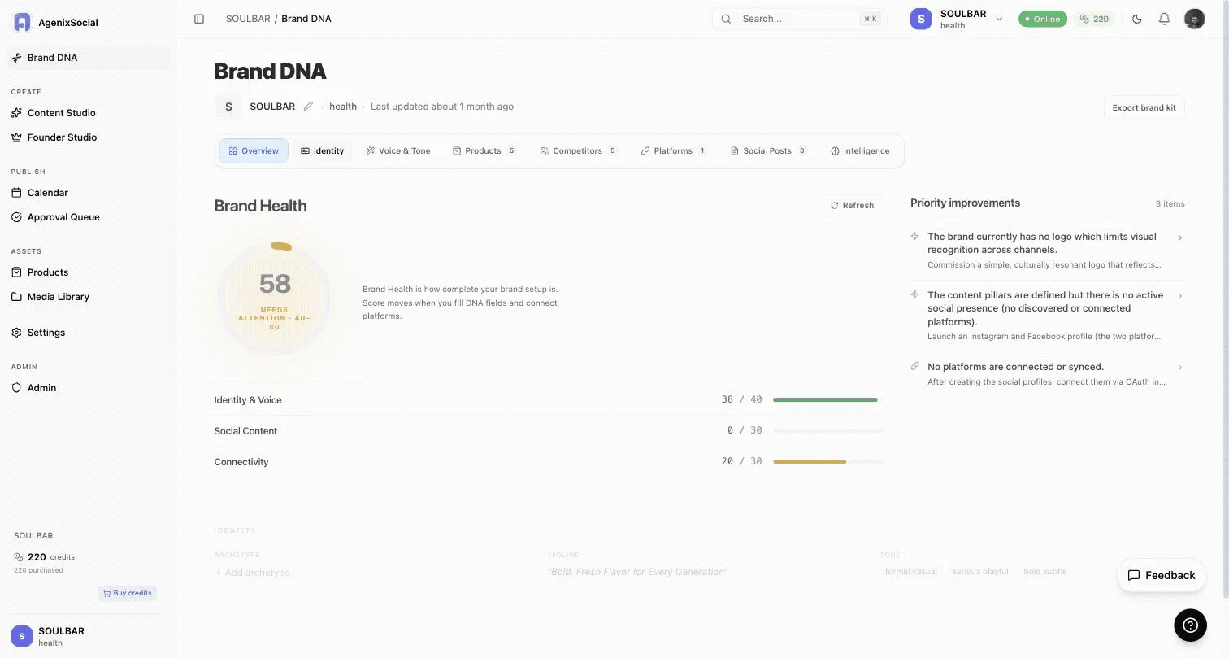The image size is (1229, 658).
Task: Click the 38 / 40 score value
Action: [741, 400]
